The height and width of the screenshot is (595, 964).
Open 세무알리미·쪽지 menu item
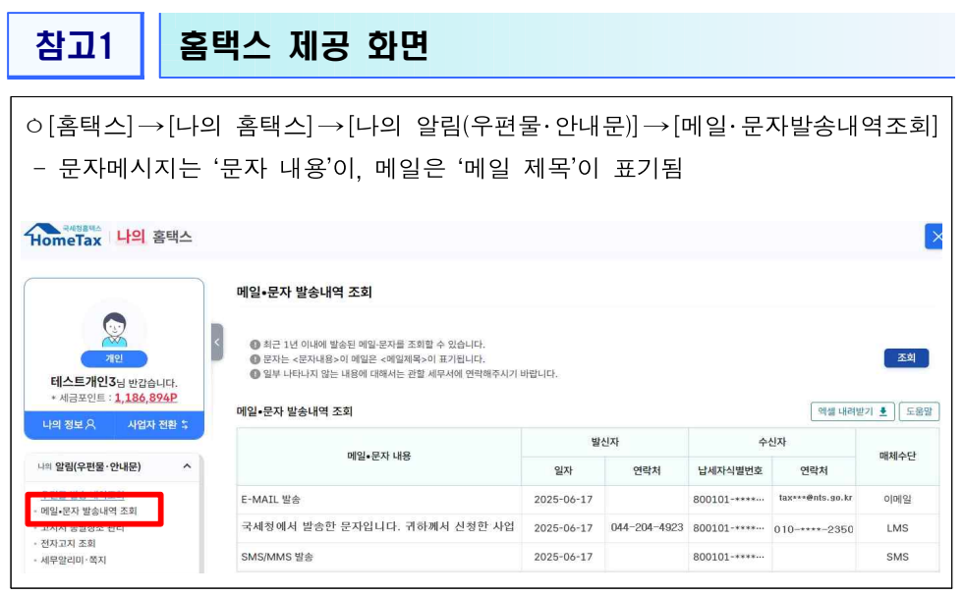[73, 560]
